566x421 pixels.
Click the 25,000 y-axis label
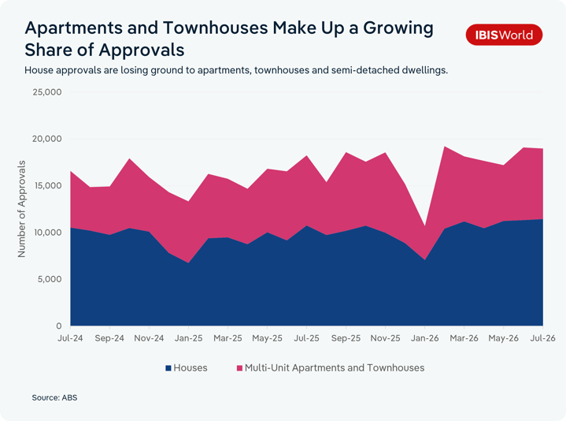[47, 92]
